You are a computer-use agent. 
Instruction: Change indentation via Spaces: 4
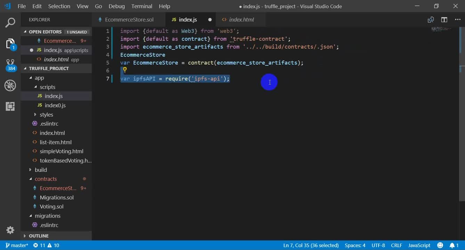[355, 245]
